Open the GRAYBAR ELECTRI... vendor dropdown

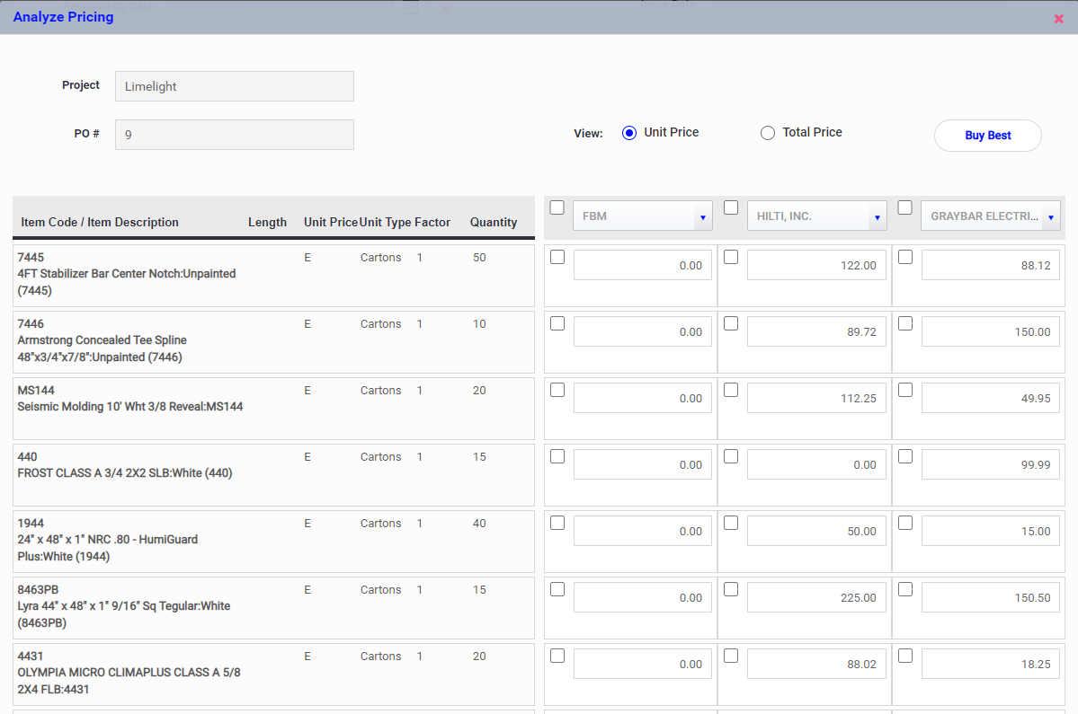991,216
